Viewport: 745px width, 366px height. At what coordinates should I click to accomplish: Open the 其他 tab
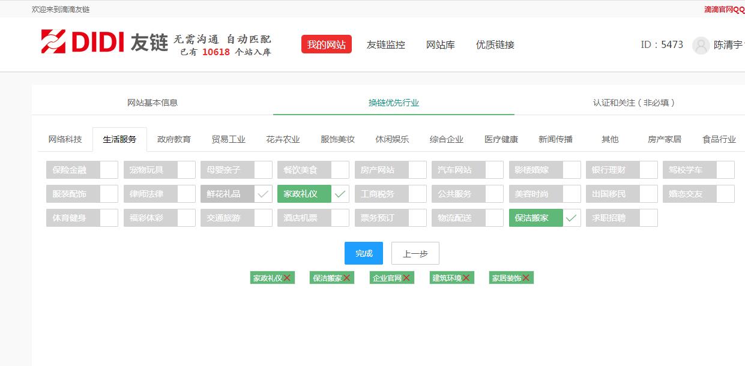click(610, 139)
